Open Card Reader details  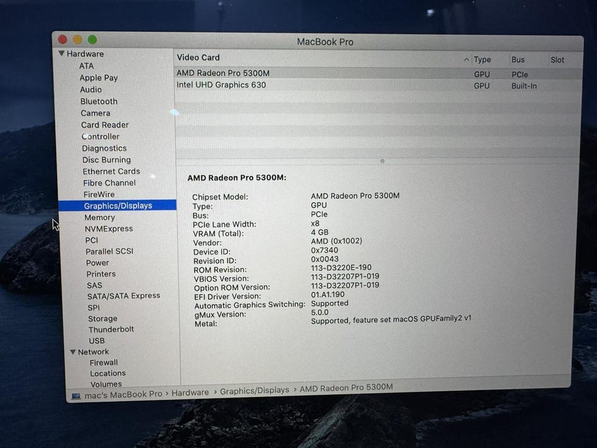point(105,125)
